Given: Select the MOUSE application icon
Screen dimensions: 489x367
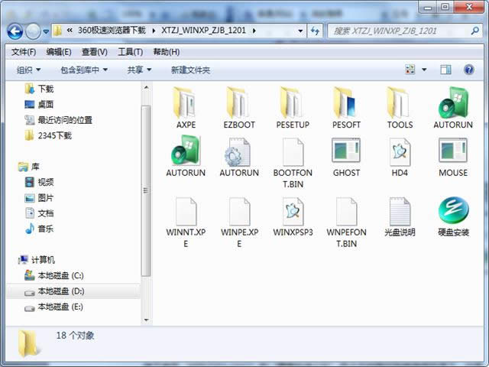Looking at the screenshot, I should coord(453,152).
